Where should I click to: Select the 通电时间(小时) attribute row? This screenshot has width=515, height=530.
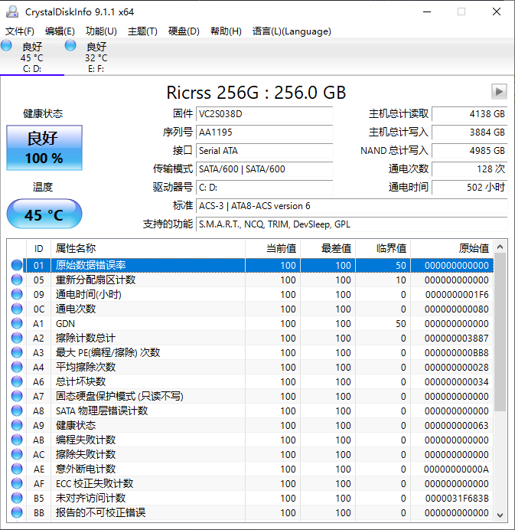pyautogui.click(x=145, y=295)
